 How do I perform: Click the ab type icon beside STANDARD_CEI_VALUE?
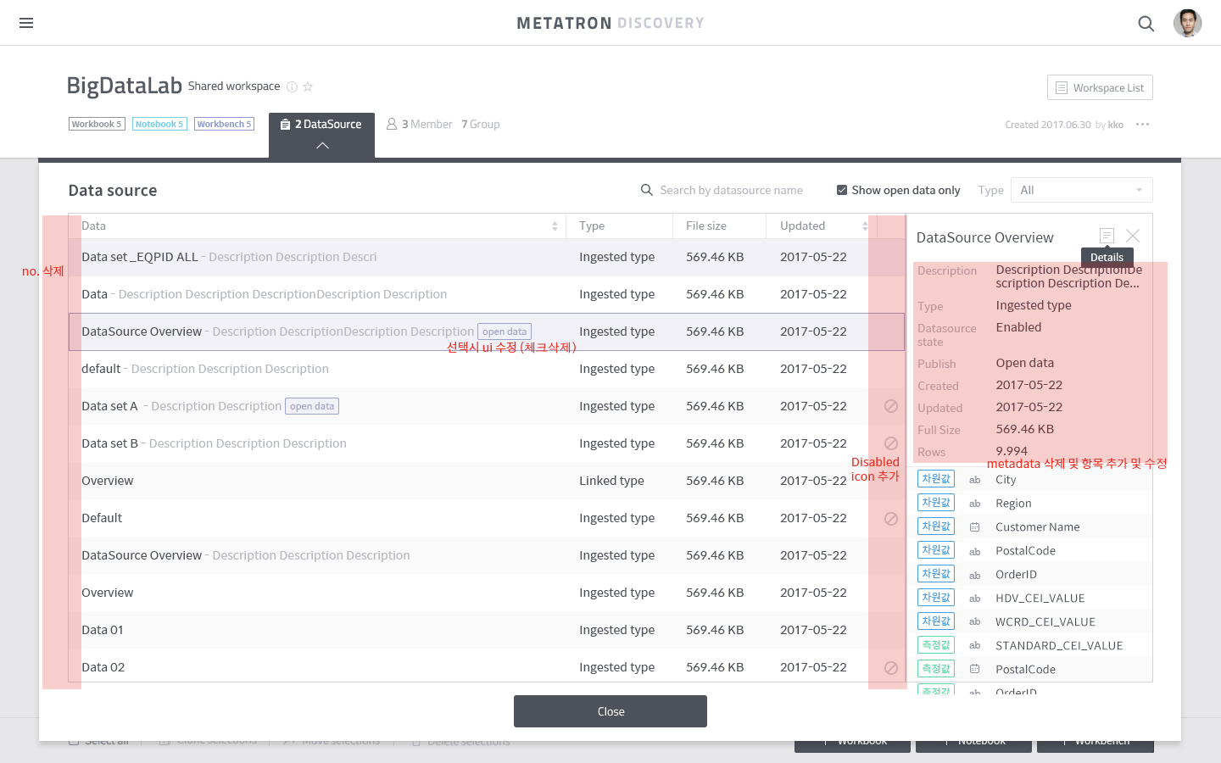975,646
